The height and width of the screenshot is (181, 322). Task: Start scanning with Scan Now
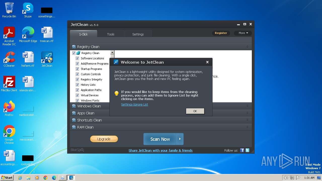pyautogui.click(x=160, y=139)
